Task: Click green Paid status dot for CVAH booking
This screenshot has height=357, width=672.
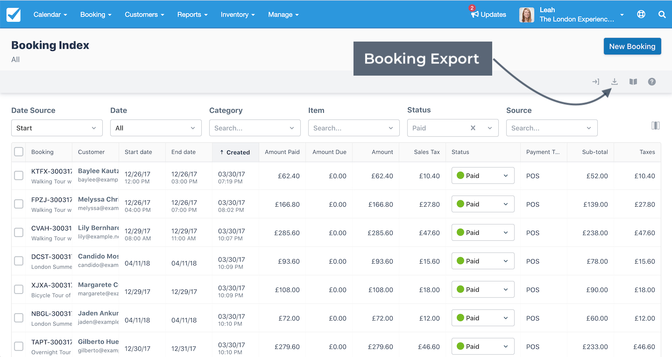Action: pos(460,232)
